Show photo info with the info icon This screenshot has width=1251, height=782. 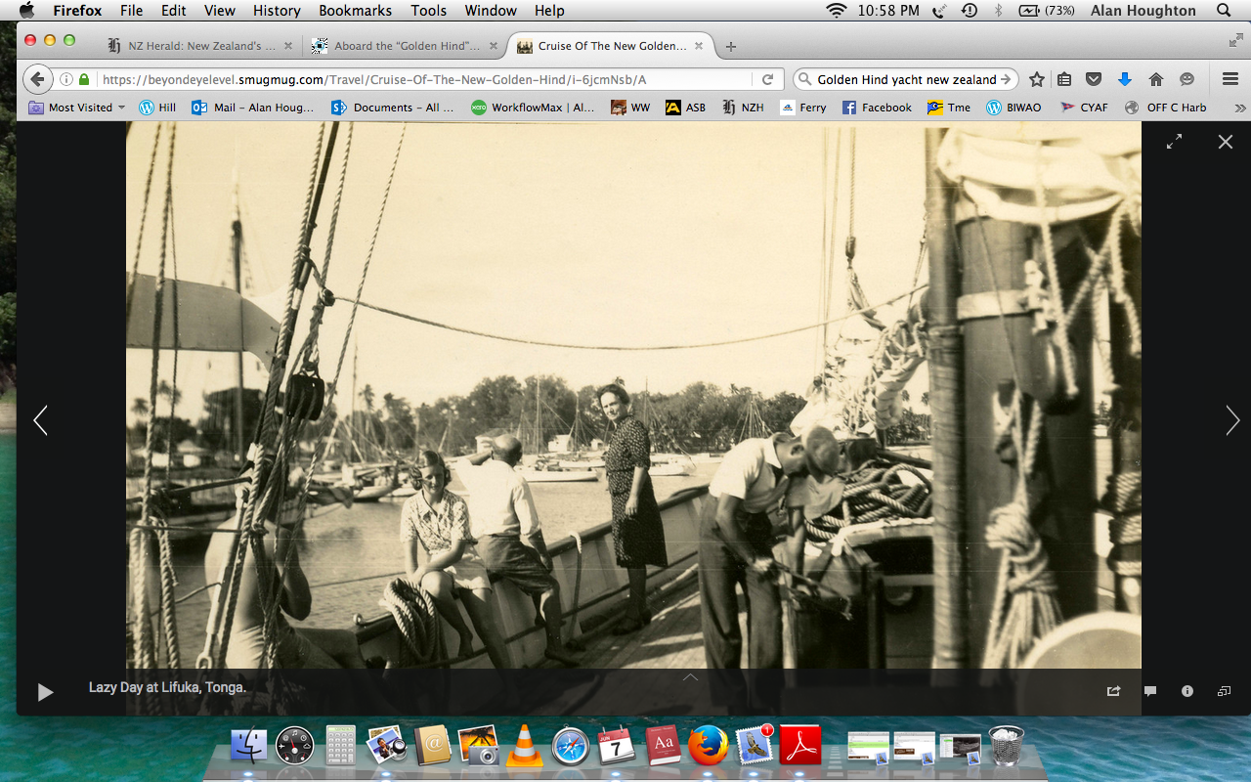(x=1187, y=691)
